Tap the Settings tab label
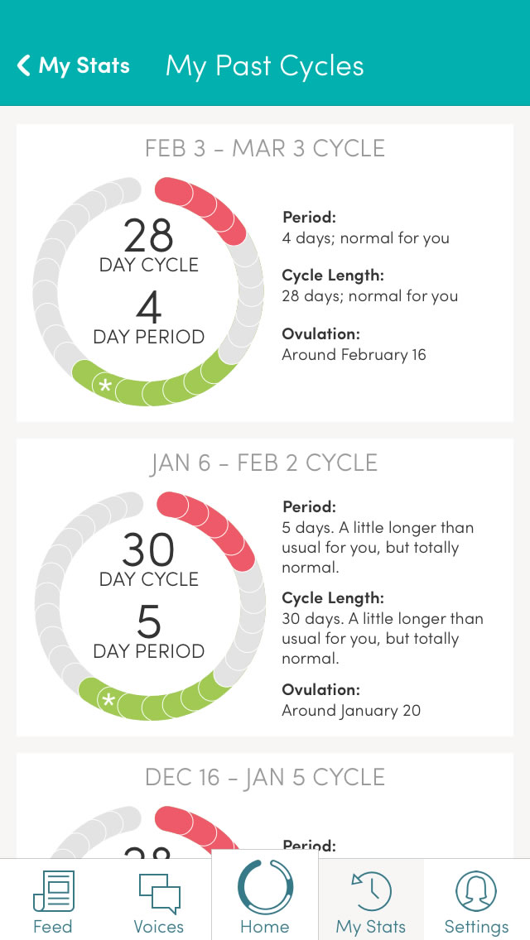The width and height of the screenshot is (530, 940). 476,926
